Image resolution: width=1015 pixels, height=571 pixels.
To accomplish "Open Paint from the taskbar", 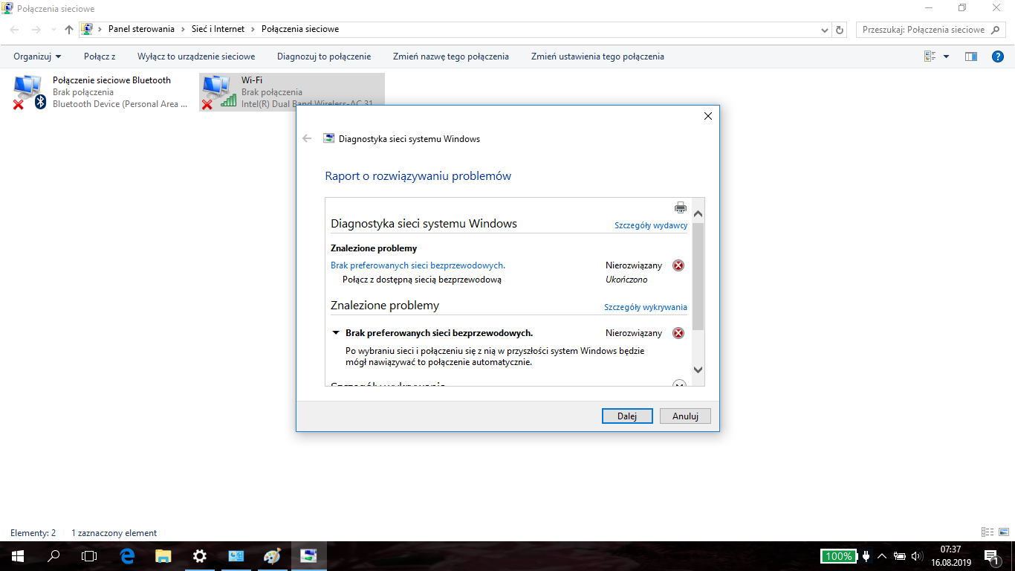I will [272, 555].
